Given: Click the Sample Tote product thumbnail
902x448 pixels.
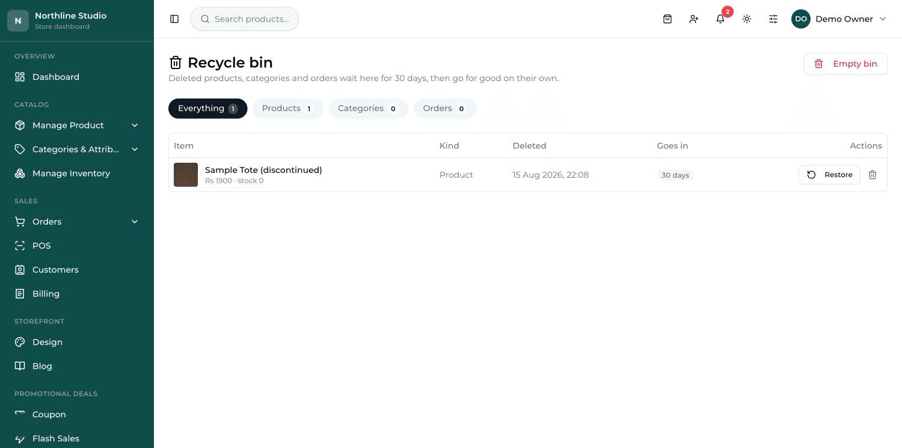Looking at the screenshot, I should pyautogui.click(x=186, y=175).
